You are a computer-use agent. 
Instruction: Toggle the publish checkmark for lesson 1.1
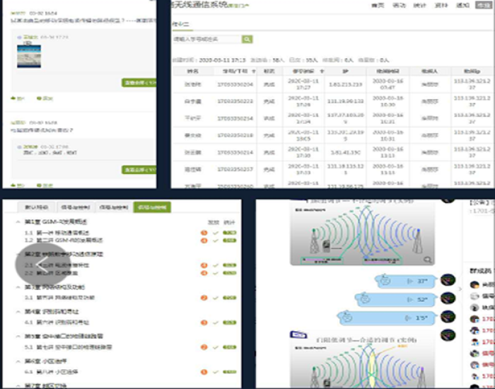coord(216,231)
